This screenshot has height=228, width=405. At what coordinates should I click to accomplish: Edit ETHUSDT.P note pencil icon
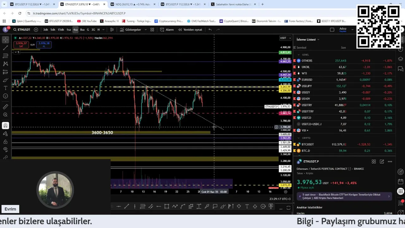(x=382, y=161)
